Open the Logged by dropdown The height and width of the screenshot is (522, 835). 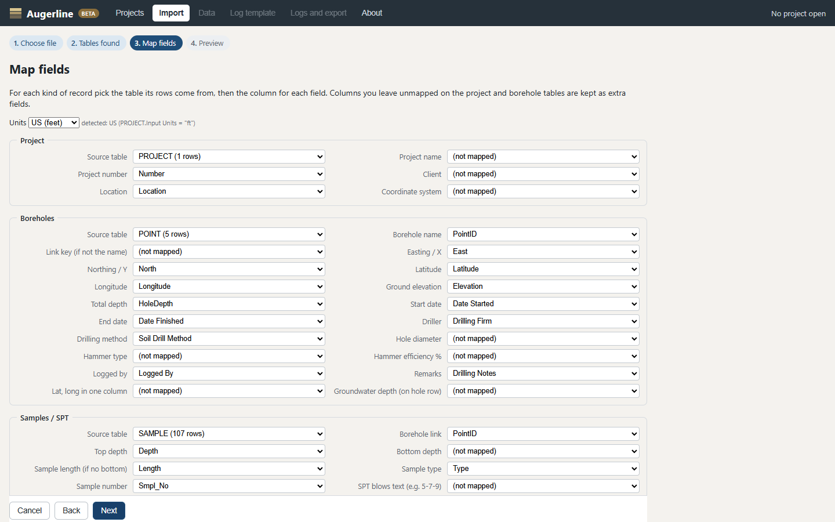click(229, 374)
